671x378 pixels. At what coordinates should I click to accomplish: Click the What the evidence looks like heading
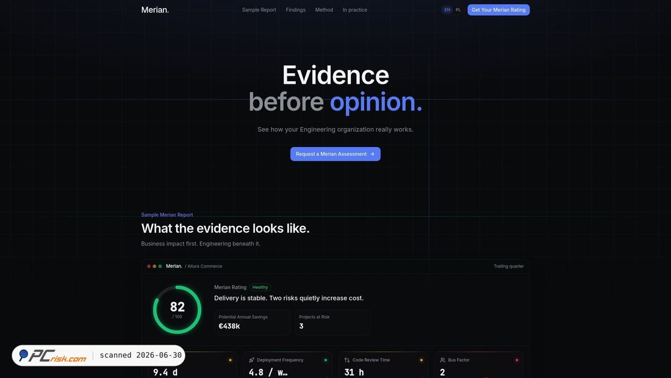coord(226,228)
